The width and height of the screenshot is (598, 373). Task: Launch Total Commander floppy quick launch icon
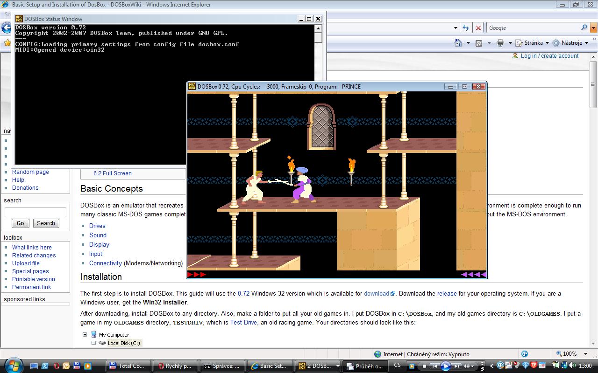coord(77,366)
